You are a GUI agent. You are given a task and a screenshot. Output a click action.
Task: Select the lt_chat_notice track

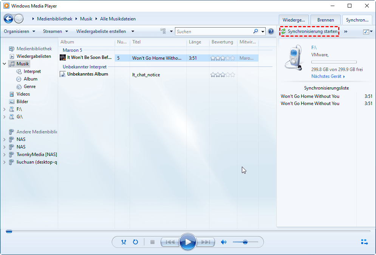click(146, 75)
